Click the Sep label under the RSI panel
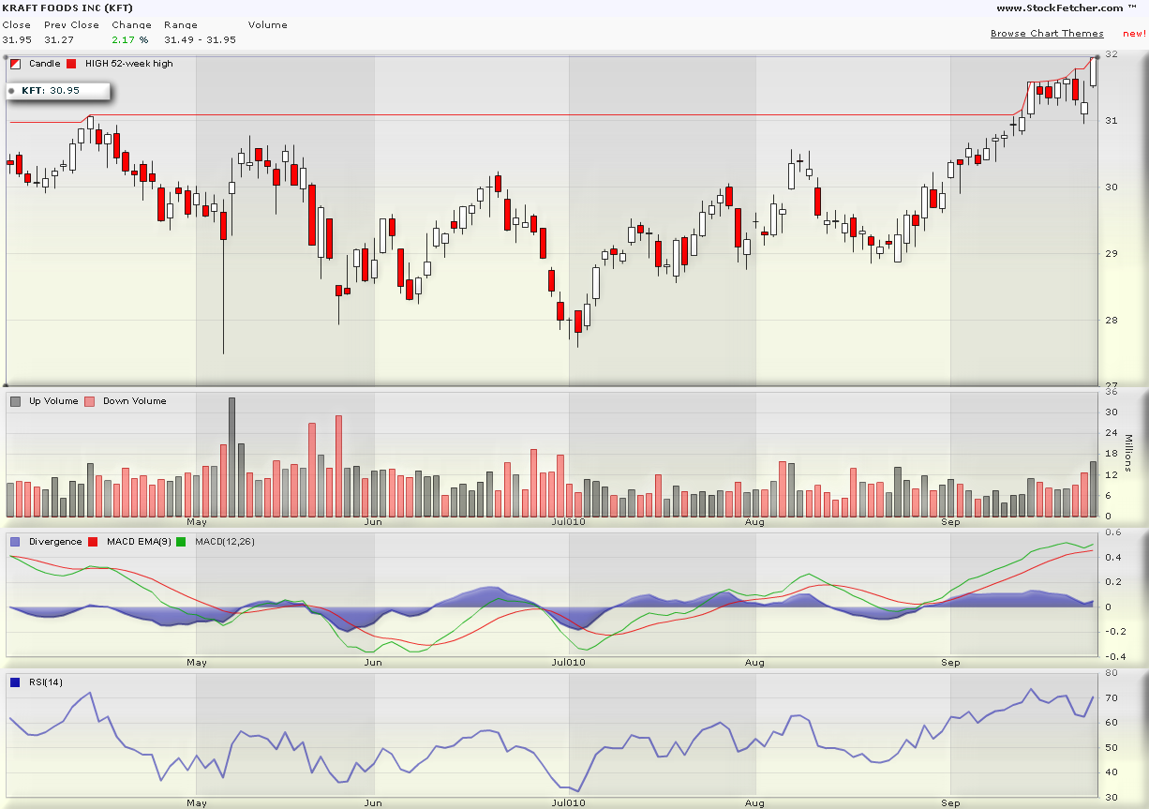Viewport: 1149px width, 809px height. [x=951, y=803]
